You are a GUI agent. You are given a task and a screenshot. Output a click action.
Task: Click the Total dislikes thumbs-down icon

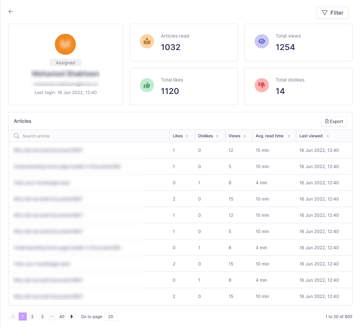pos(262,86)
